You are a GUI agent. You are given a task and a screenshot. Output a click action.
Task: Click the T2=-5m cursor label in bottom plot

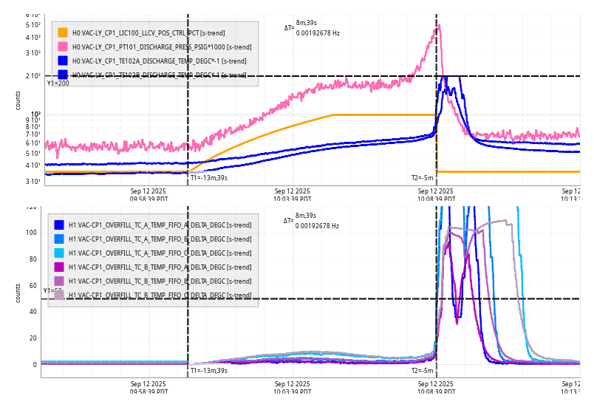click(x=423, y=370)
